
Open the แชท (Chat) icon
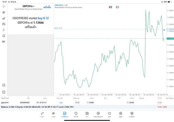click(109, 114)
